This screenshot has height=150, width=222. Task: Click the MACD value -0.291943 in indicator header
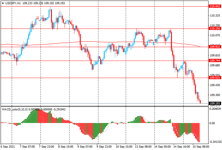(59, 109)
